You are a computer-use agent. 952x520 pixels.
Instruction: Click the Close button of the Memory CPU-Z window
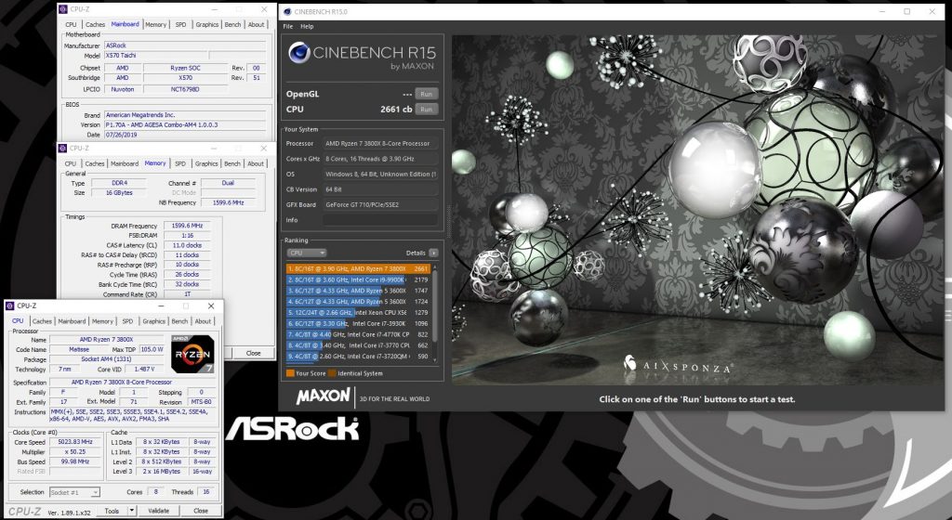coord(253,353)
